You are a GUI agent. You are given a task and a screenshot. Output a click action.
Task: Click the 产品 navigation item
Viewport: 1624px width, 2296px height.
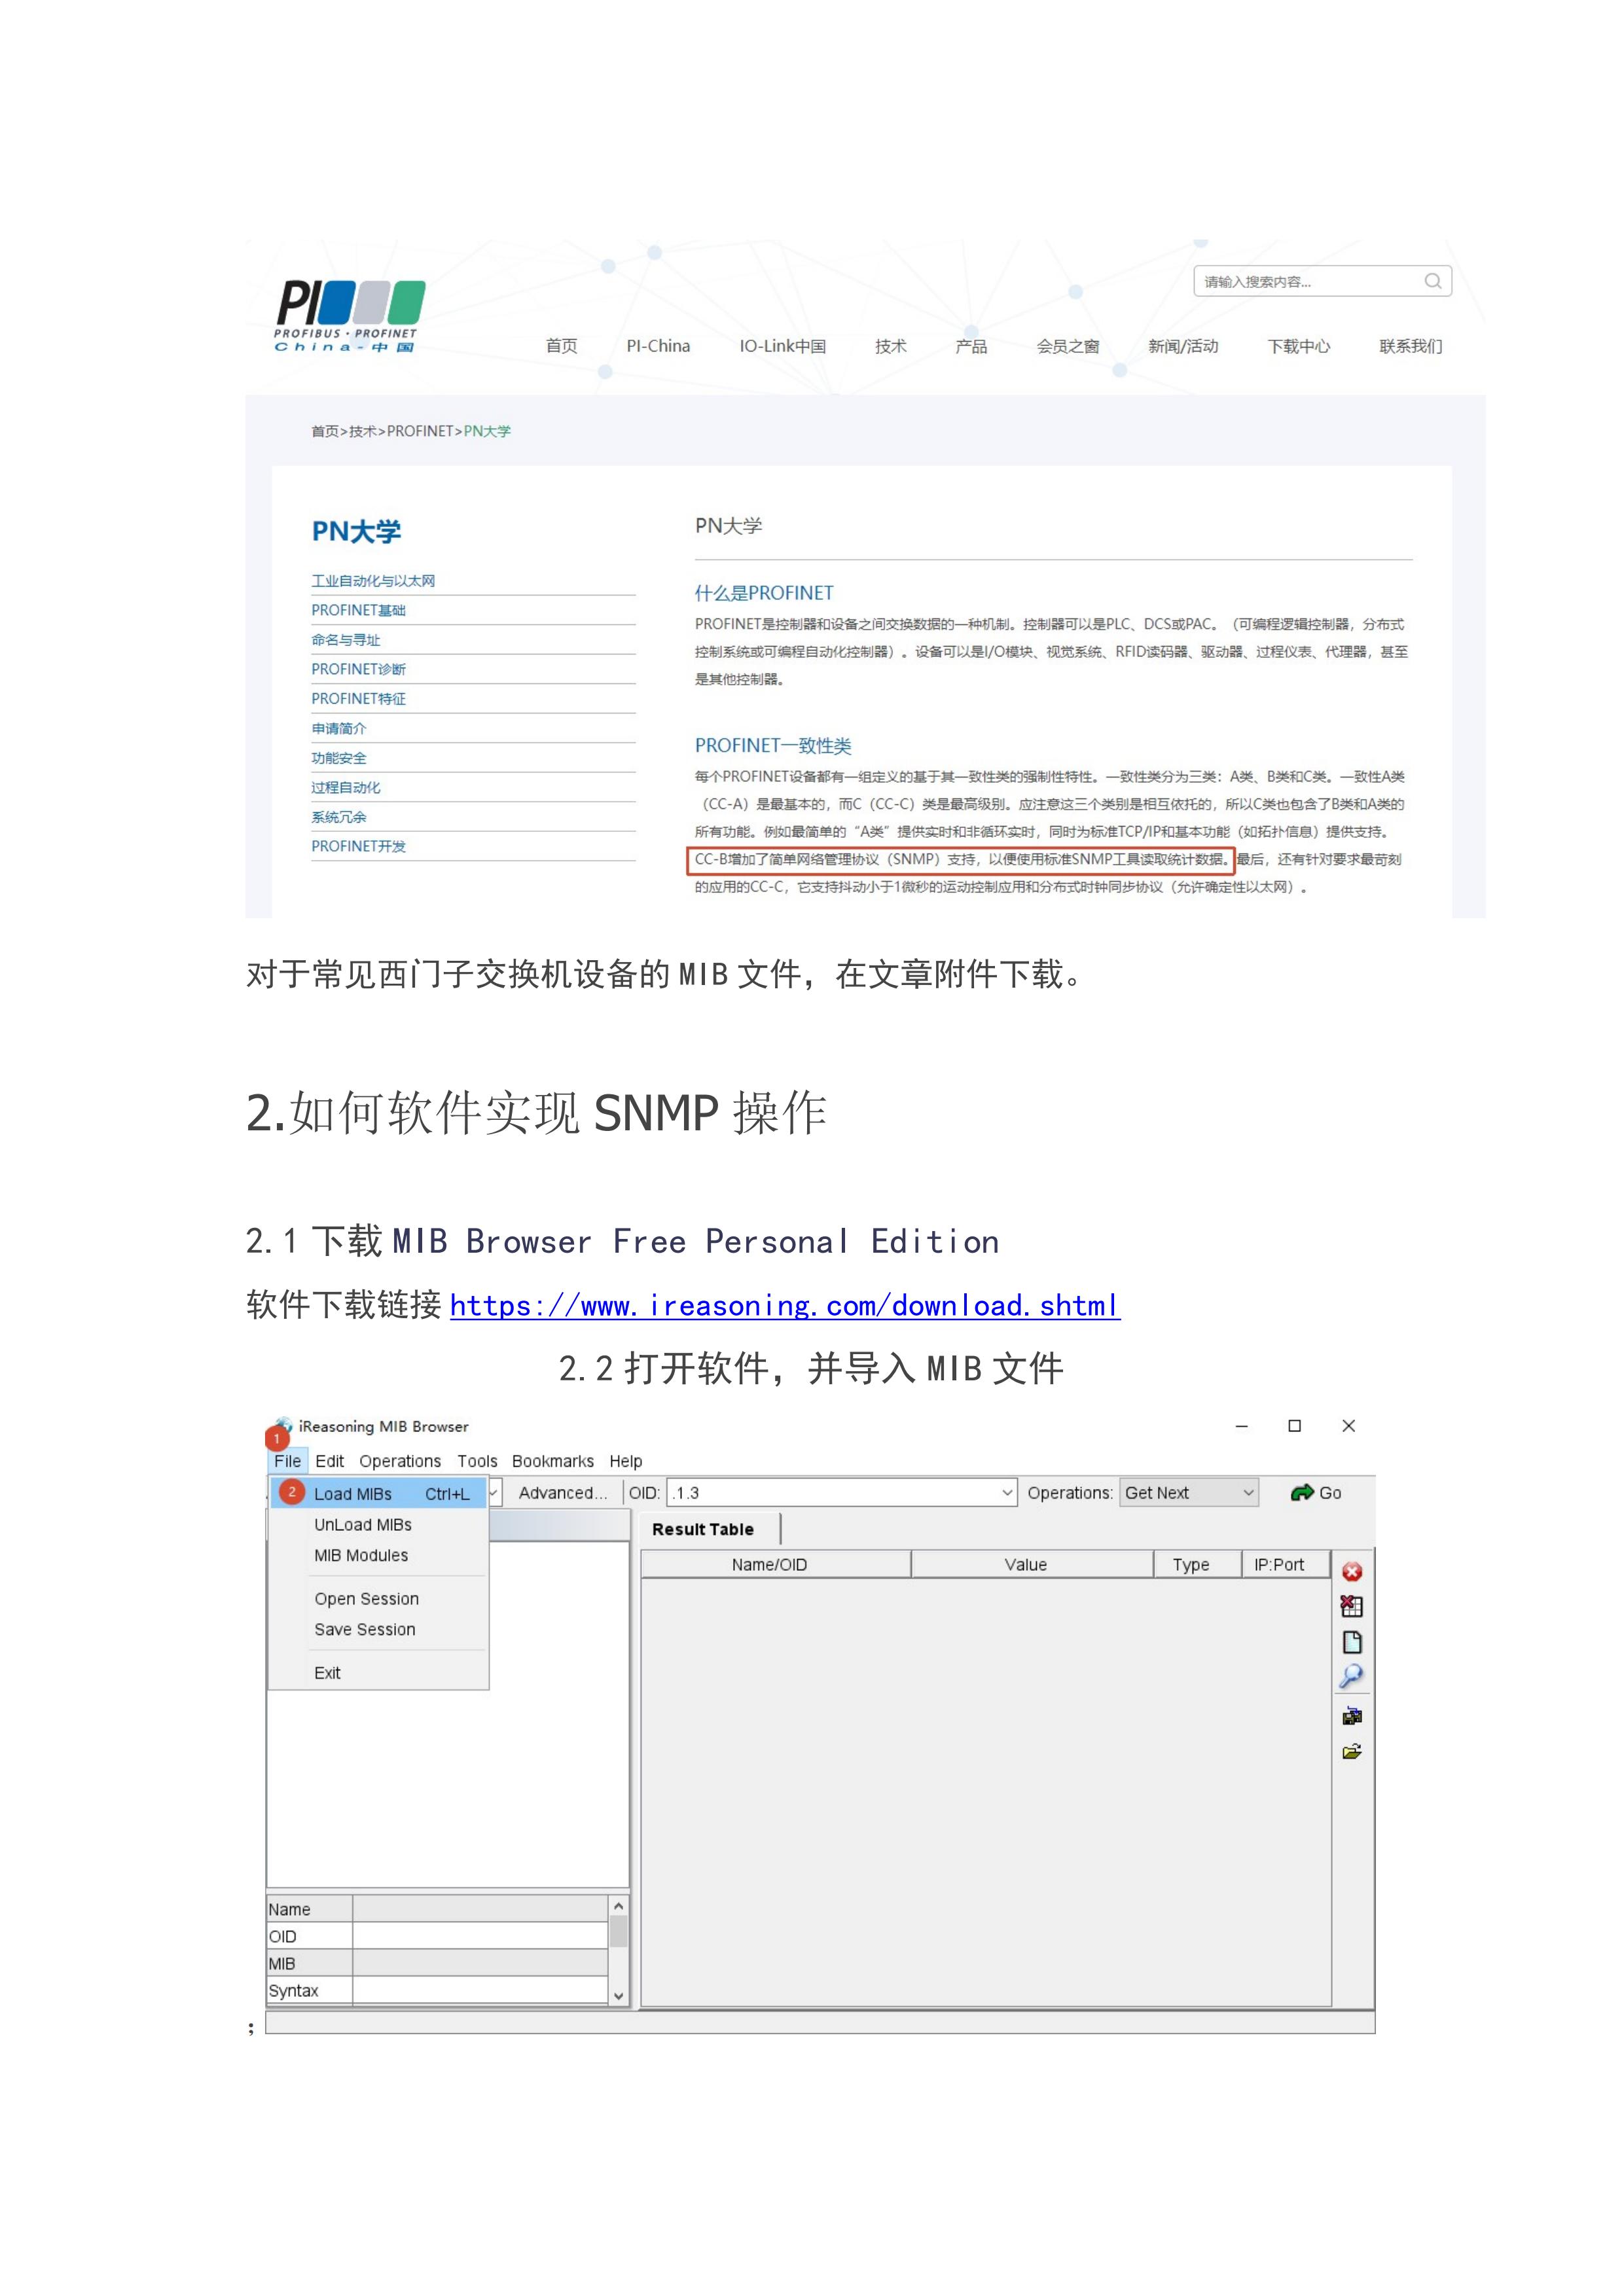pyautogui.click(x=970, y=346)
